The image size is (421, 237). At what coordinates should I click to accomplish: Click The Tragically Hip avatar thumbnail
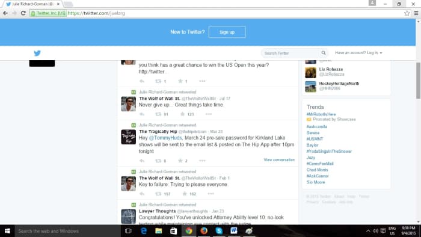(x=128, y=137)
